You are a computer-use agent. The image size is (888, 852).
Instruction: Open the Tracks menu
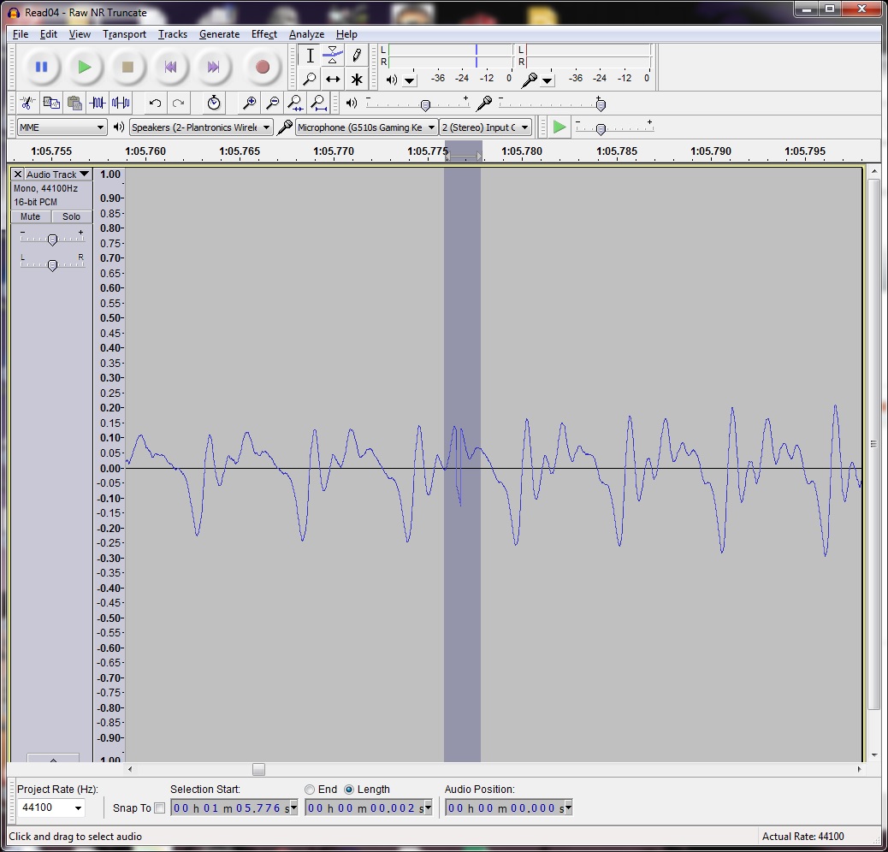coord(173,34)
